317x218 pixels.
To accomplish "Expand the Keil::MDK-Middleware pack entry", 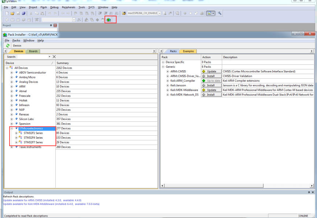I will coord(167,90).
